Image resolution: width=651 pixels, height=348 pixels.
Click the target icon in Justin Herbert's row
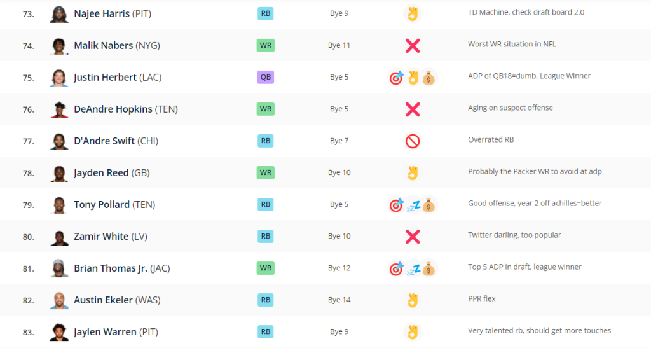click(x=397, y=78)
